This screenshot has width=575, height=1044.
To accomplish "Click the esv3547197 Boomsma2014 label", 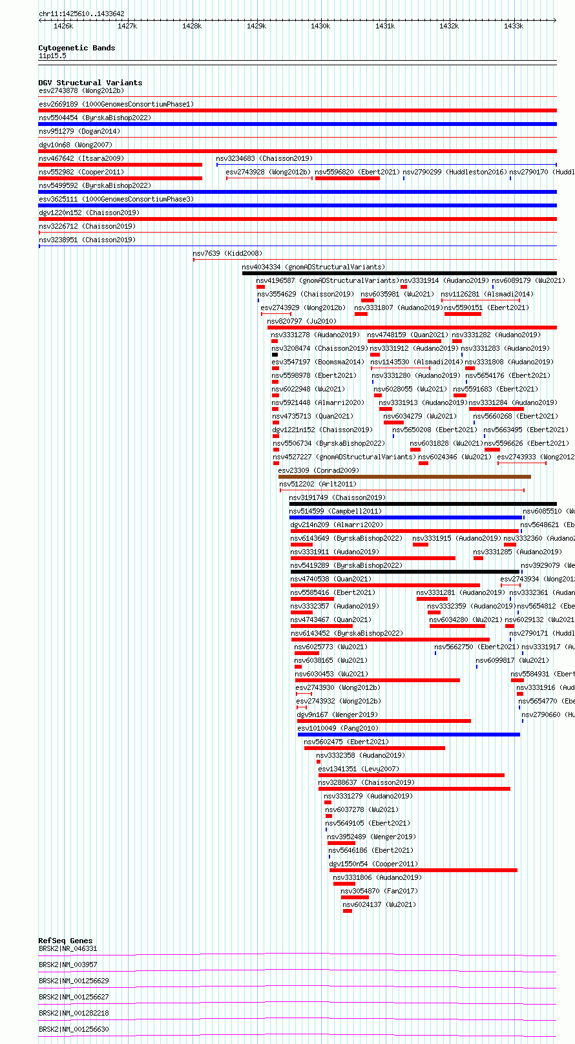I will (318, 362).
